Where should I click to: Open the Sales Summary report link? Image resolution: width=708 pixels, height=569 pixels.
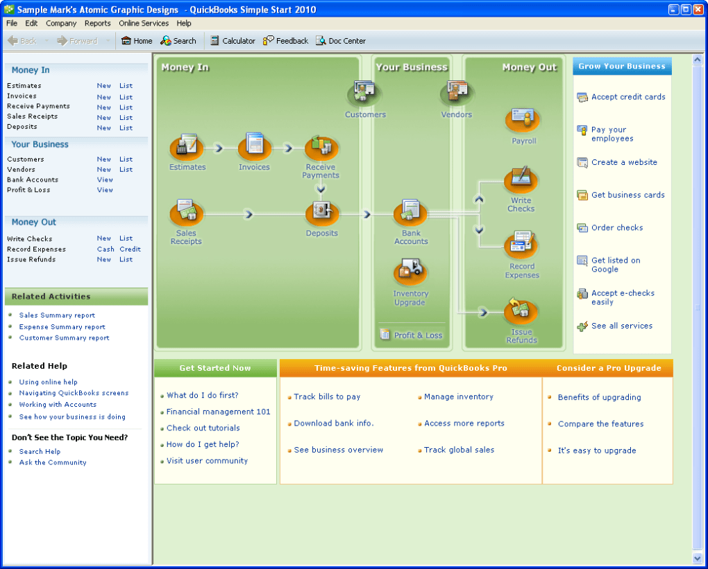56,315
